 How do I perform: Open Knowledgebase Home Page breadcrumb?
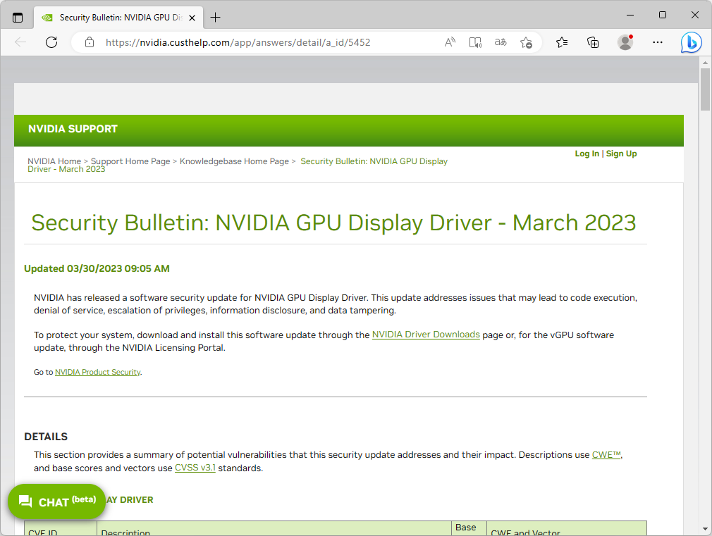click(x=234, y=161)
